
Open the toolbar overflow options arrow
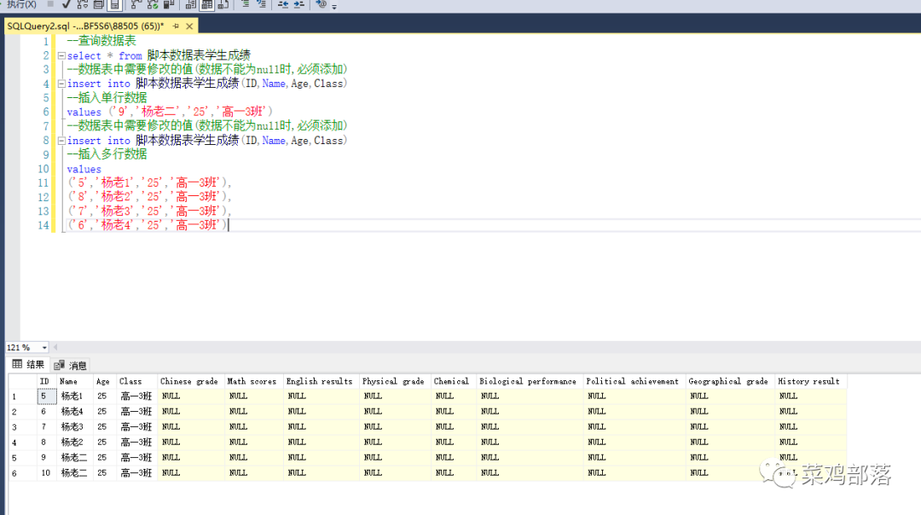point(334,6)
